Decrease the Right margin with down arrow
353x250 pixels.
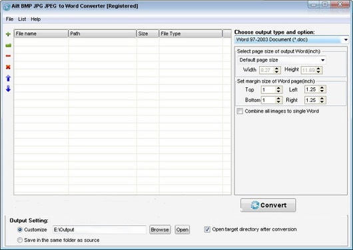[x=322, y=102]
